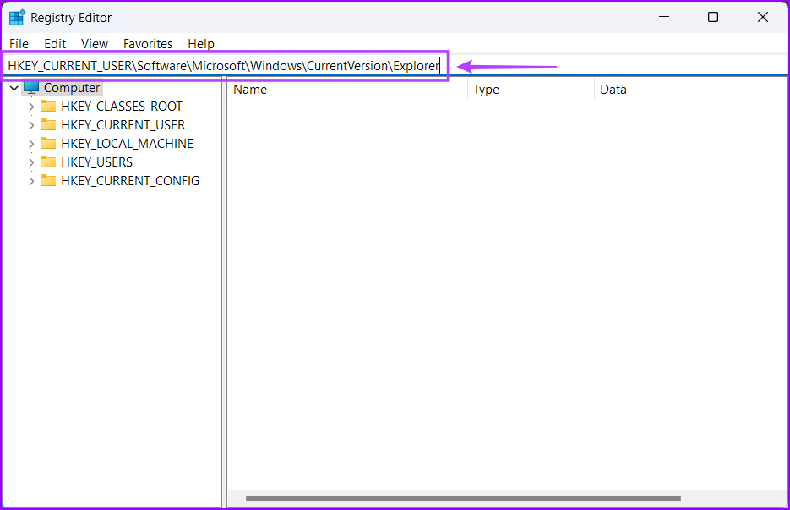790x510 pixels.
Task: Select HKEY_CLASSES_ROOT label in tree
Action: [x=122, y=107]
